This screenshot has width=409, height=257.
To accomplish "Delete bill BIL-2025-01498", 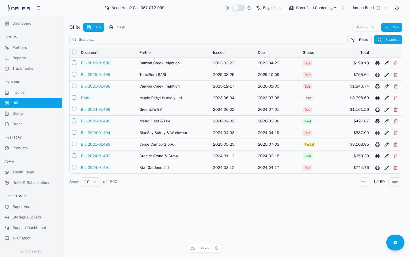I will [x=396, y=86].
